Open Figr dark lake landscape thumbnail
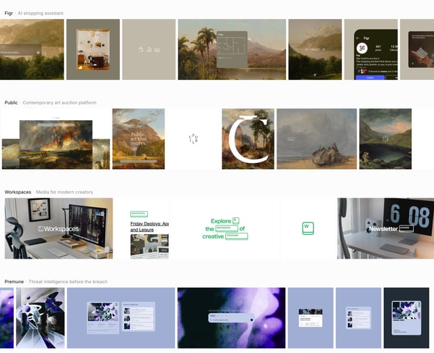Screen dimensions: 434x353 (315, 50)
